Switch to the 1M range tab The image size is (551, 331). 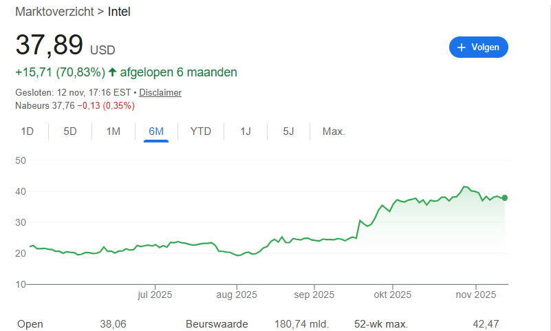[113, 131]
